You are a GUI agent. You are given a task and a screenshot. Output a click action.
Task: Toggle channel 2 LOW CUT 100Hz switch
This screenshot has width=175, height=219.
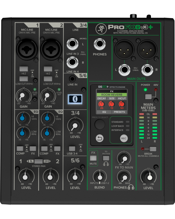tap(48, 79)
